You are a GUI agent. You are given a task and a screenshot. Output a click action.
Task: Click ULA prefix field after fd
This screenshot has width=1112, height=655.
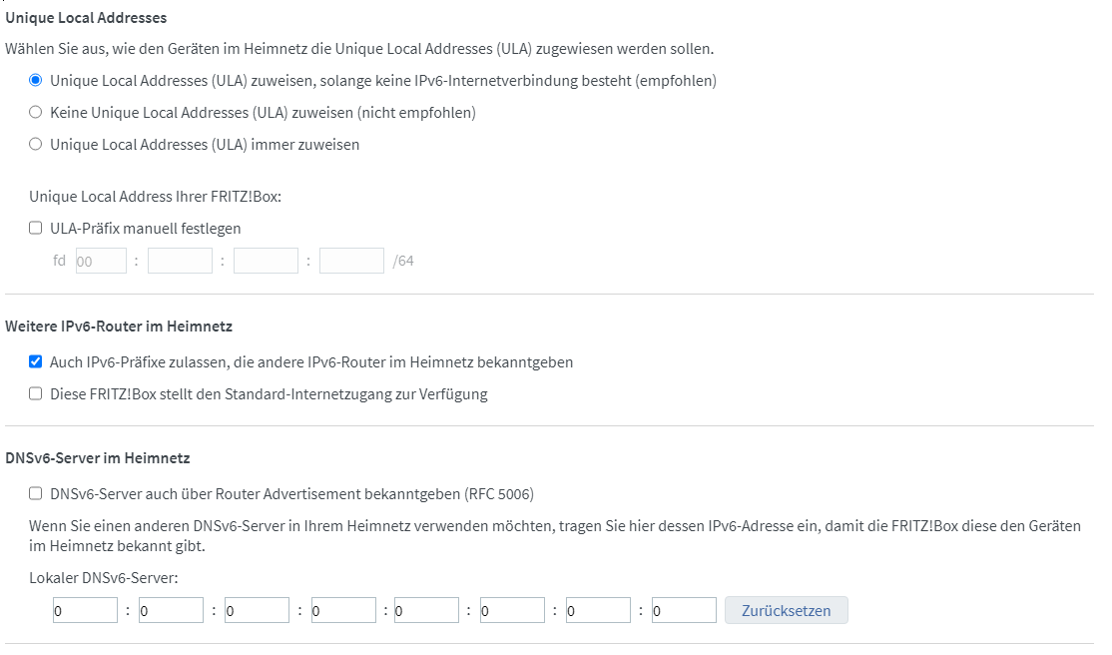tap(101, 261)
